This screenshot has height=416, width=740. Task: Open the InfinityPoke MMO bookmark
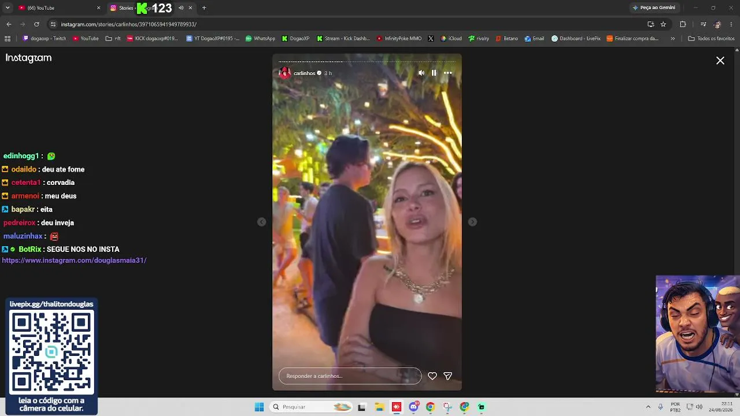coord(399,39)
